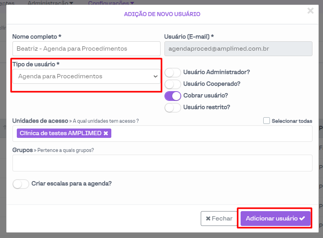Click empty area of Unidades de acesso field
The height and width of the screenshot is (238, 323).
tap(211, 134)
